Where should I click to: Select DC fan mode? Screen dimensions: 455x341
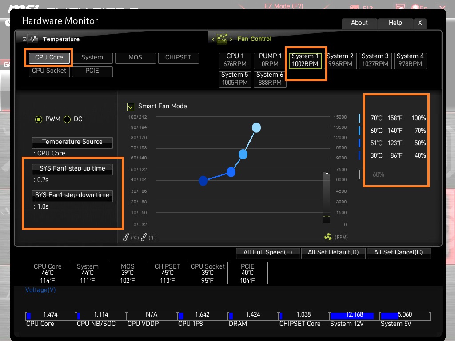pyautogui.click(x=67, y=119)
